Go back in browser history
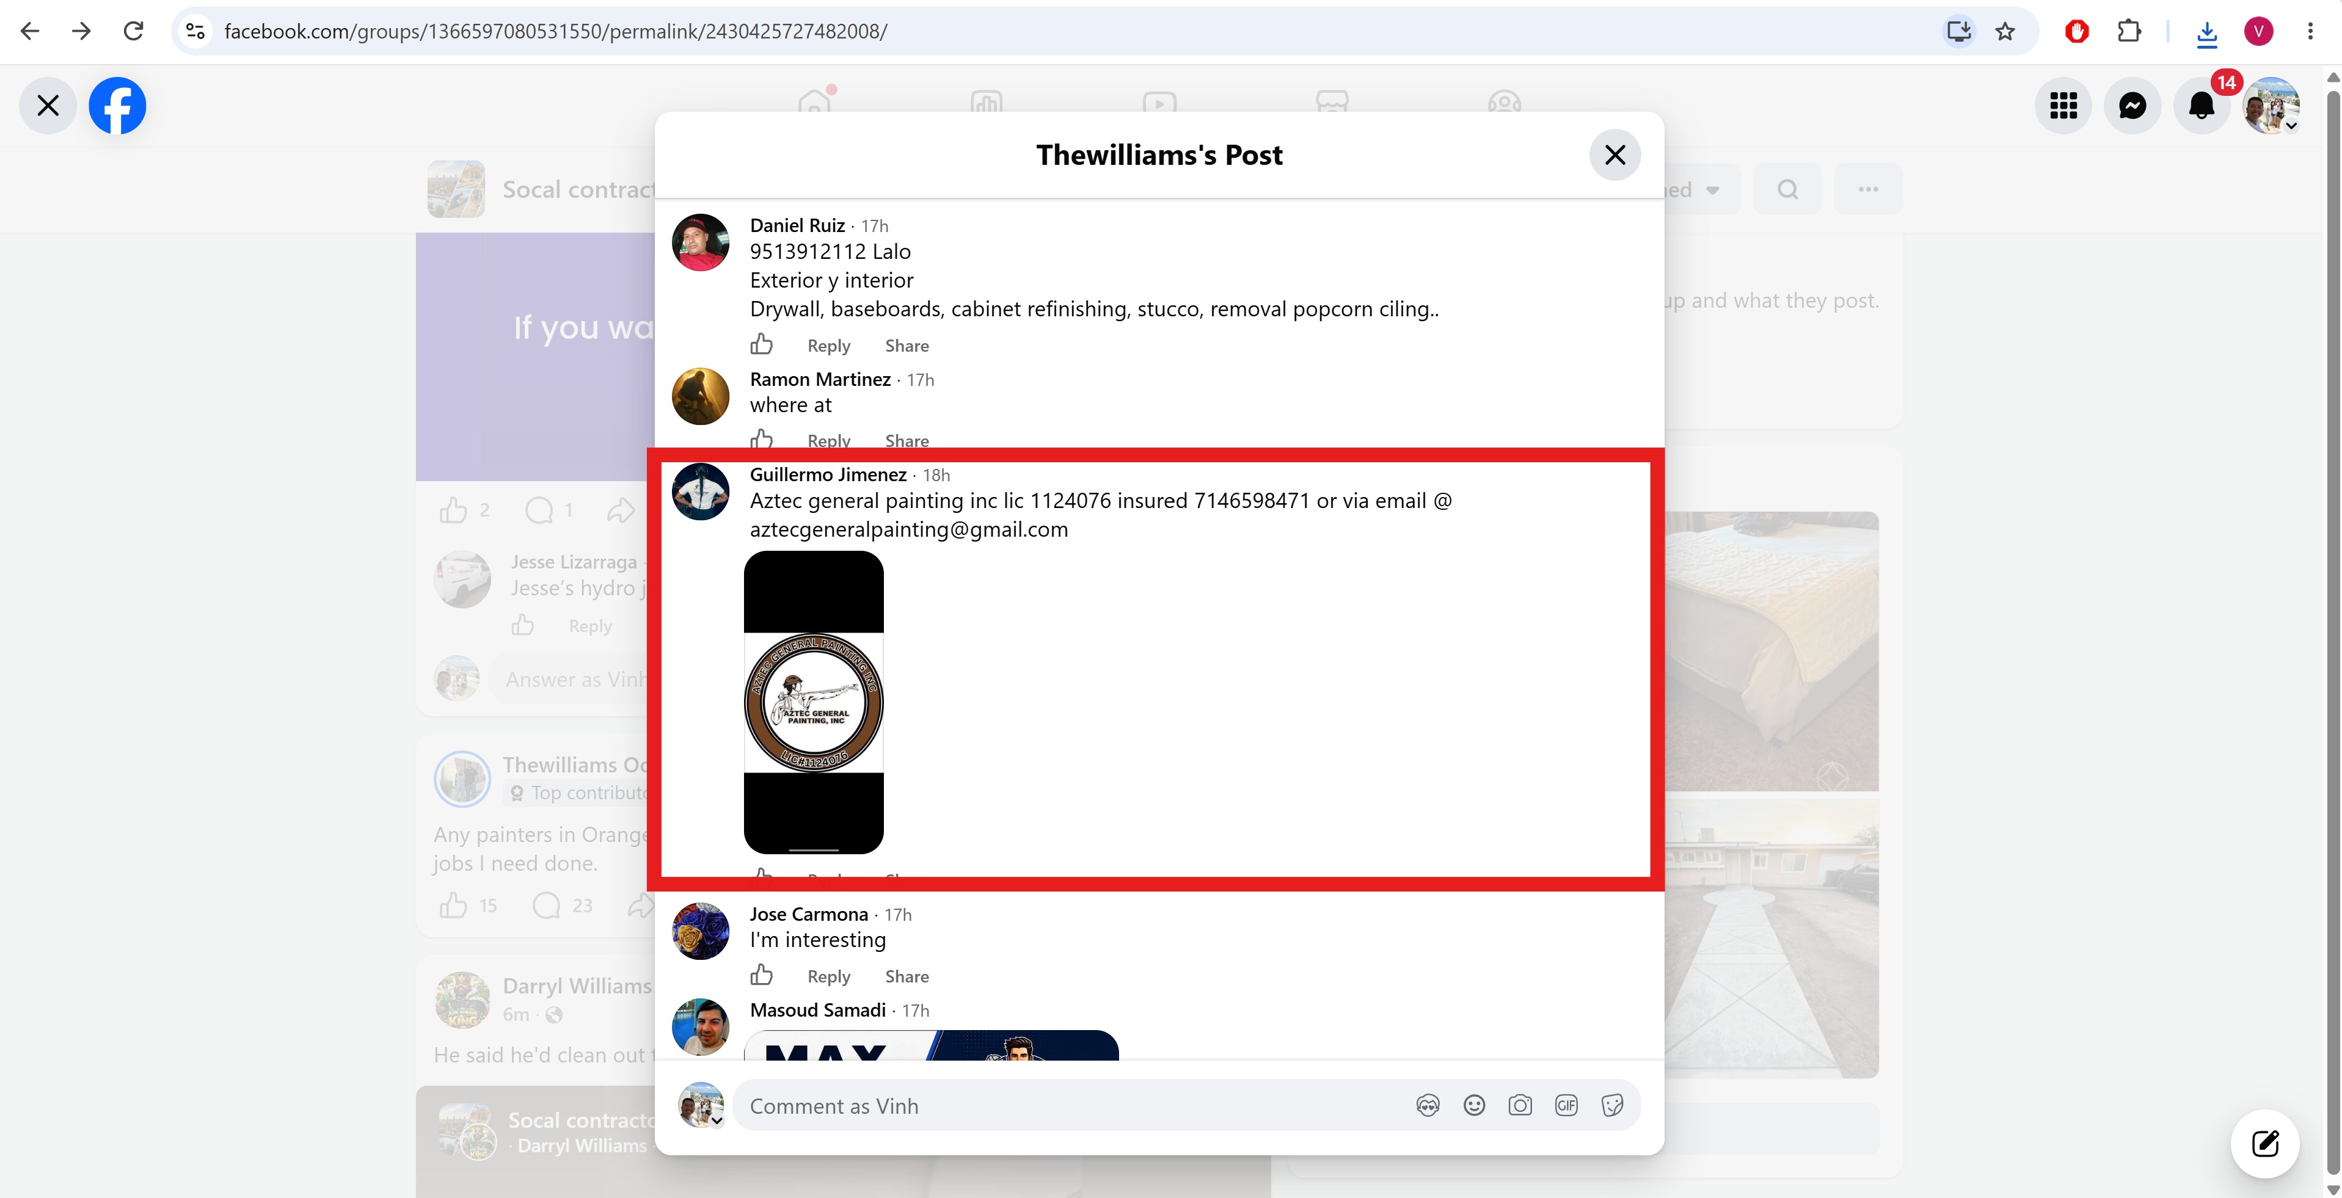This screenshot has height=1198, width=2342. click(x=30, y=32)
